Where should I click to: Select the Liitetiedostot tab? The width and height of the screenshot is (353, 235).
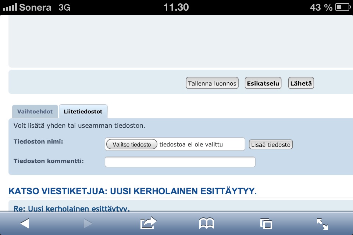click(83, 112)
